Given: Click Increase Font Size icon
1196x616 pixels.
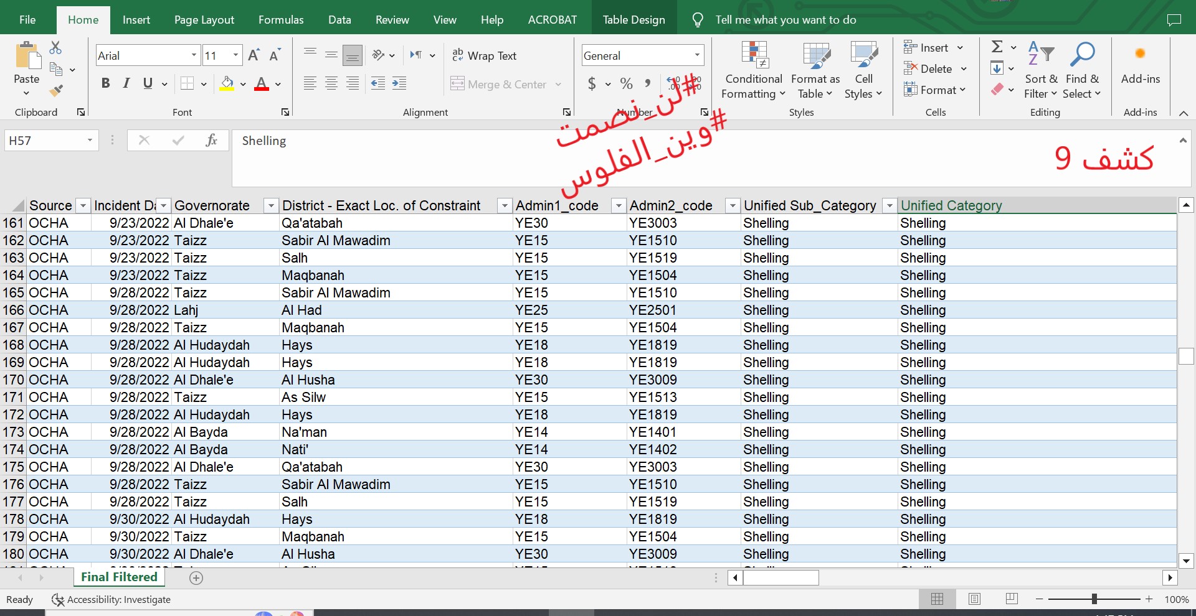Looking at the screenshot, I should click(x=254, y=55).
